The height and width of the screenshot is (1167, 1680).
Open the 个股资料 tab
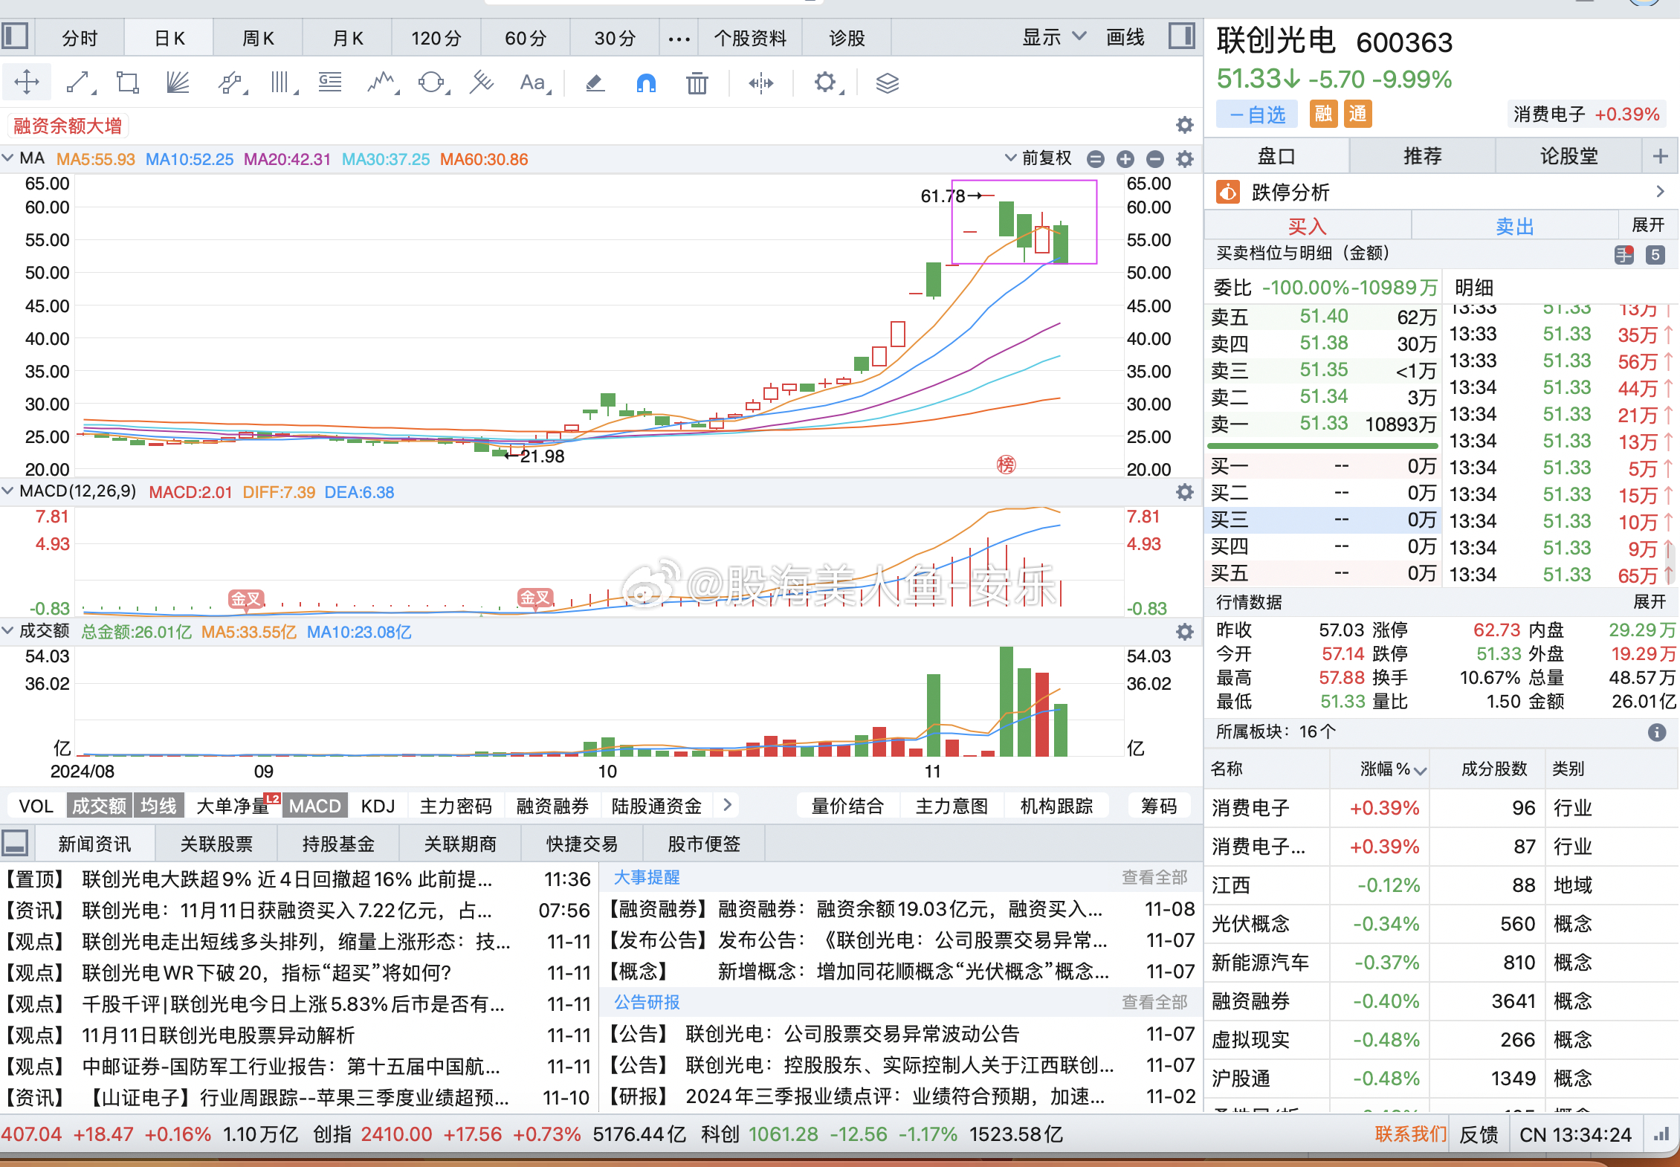[750, 38]
